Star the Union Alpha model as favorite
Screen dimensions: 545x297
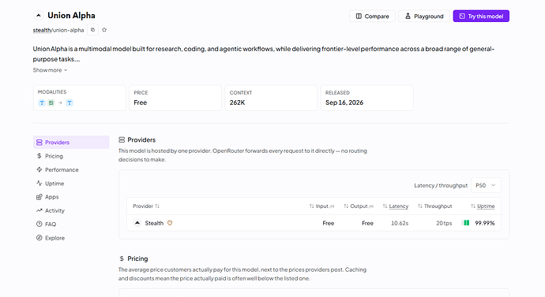tap(104, 30)
